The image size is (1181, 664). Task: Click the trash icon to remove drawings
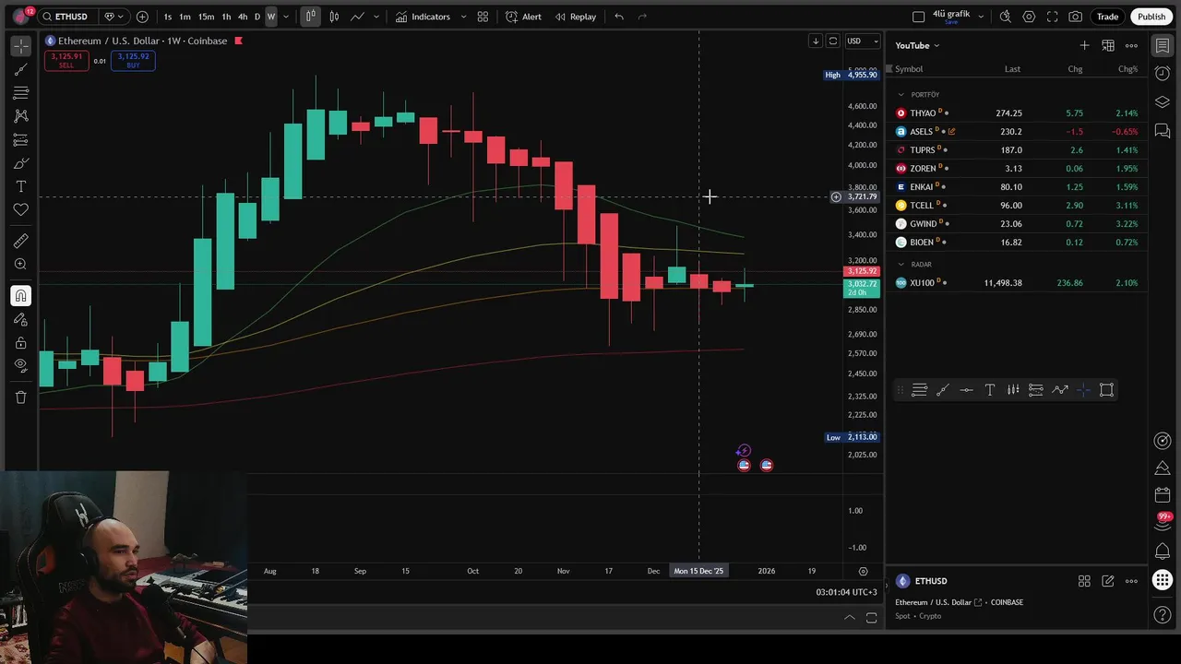click(x=20, y=397)
